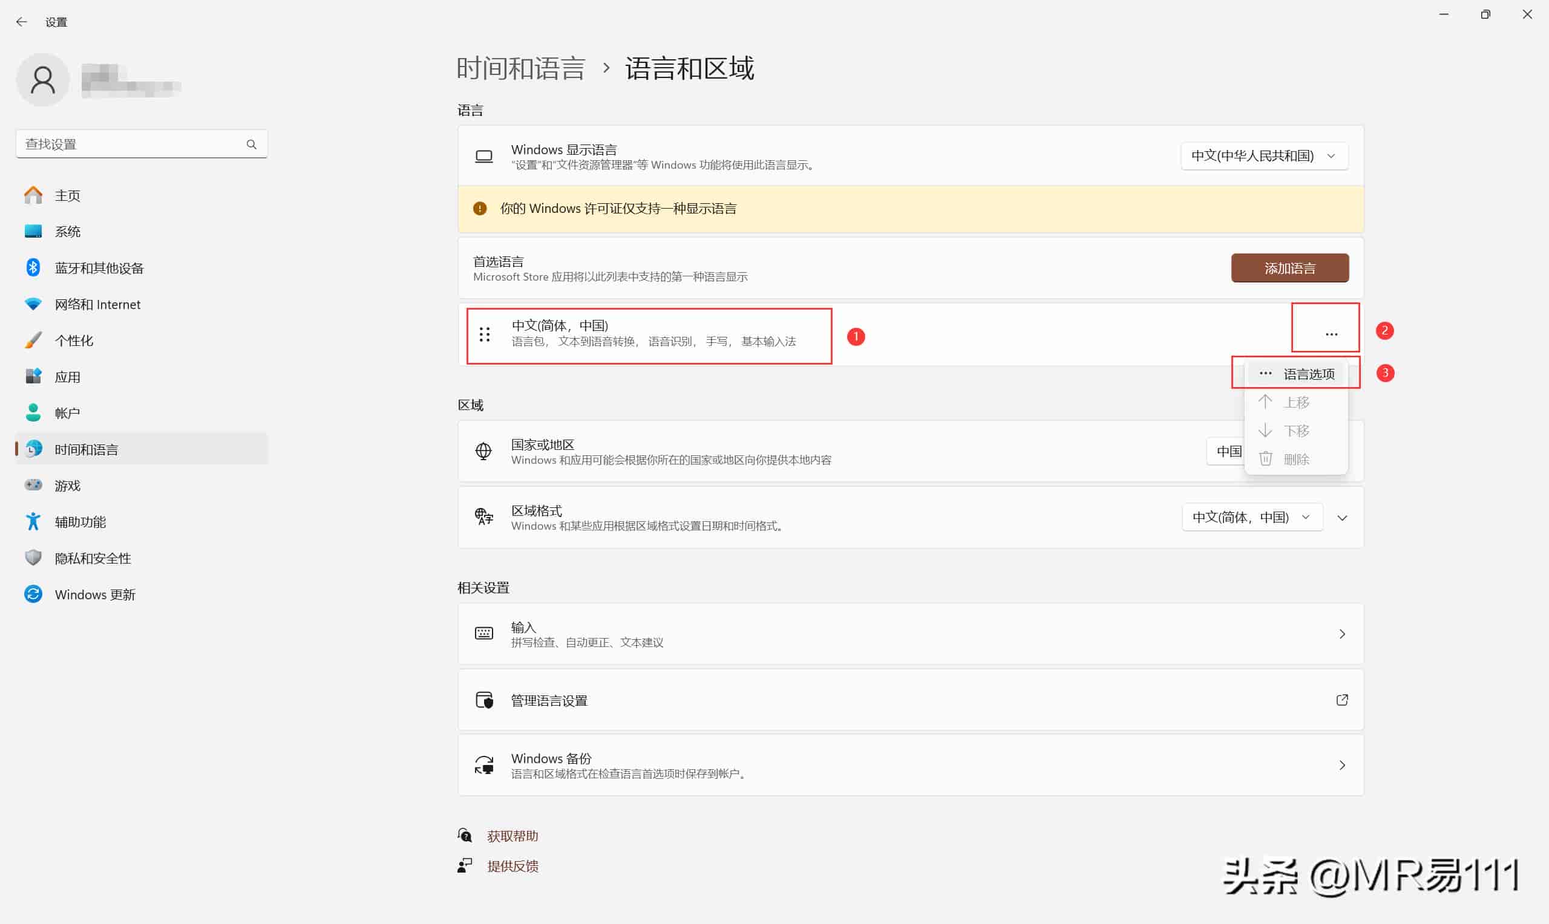This screenshot has height=924, width=1549.
Task: Click the external link icon on 管理语言设置
Action: (1342, 700)
